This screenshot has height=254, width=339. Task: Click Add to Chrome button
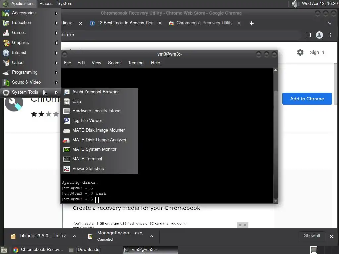(307, 99)
